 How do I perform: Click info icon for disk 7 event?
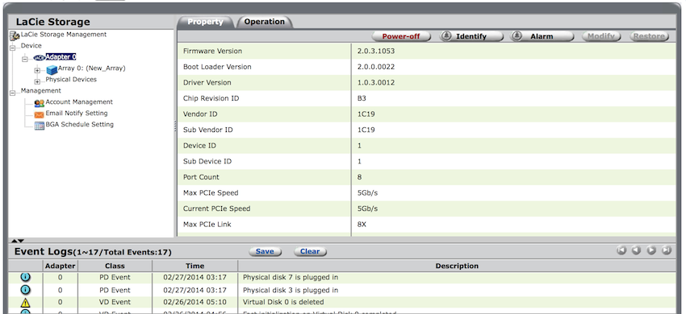tap(26, 277)
